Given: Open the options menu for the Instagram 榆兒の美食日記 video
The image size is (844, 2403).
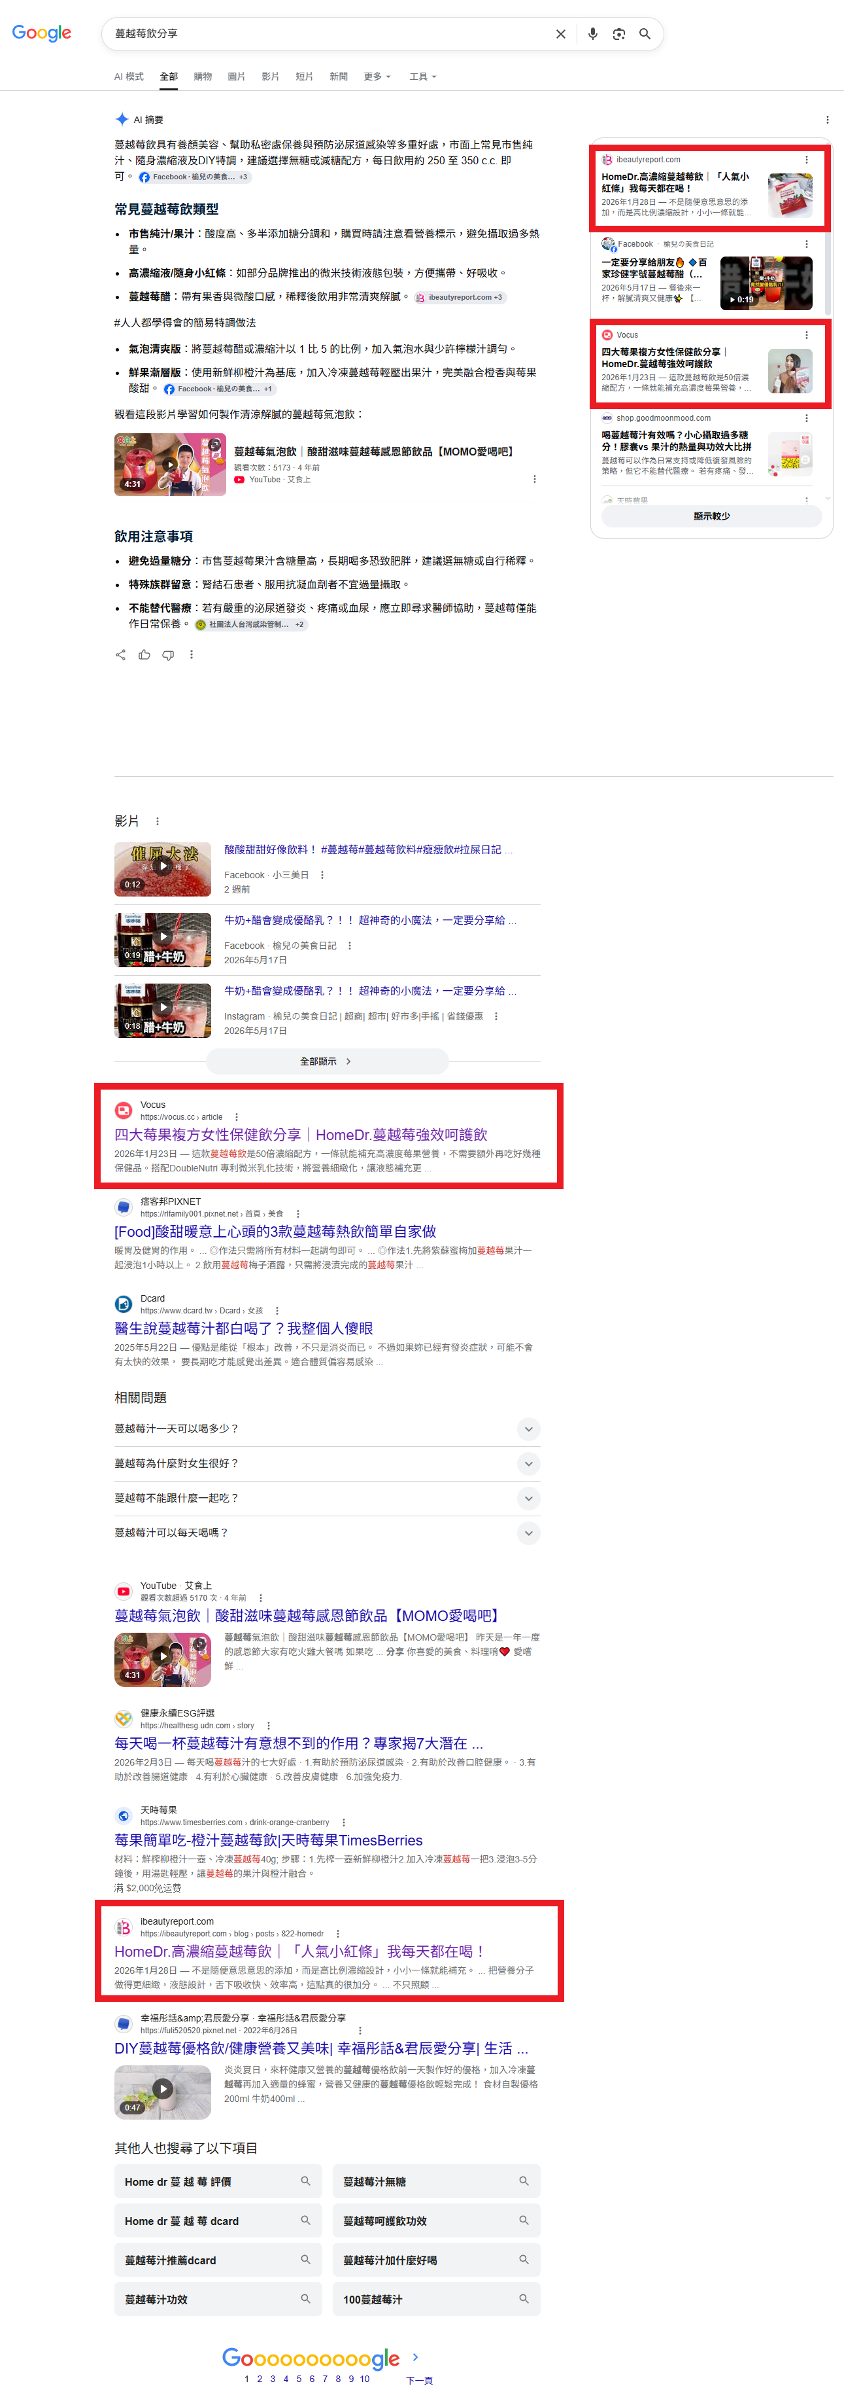Looking at the screenshot, I should 496,1017.
